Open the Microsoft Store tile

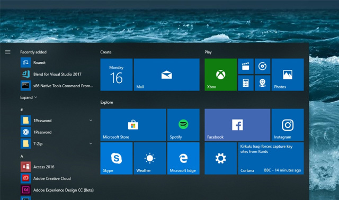[133, 125]
